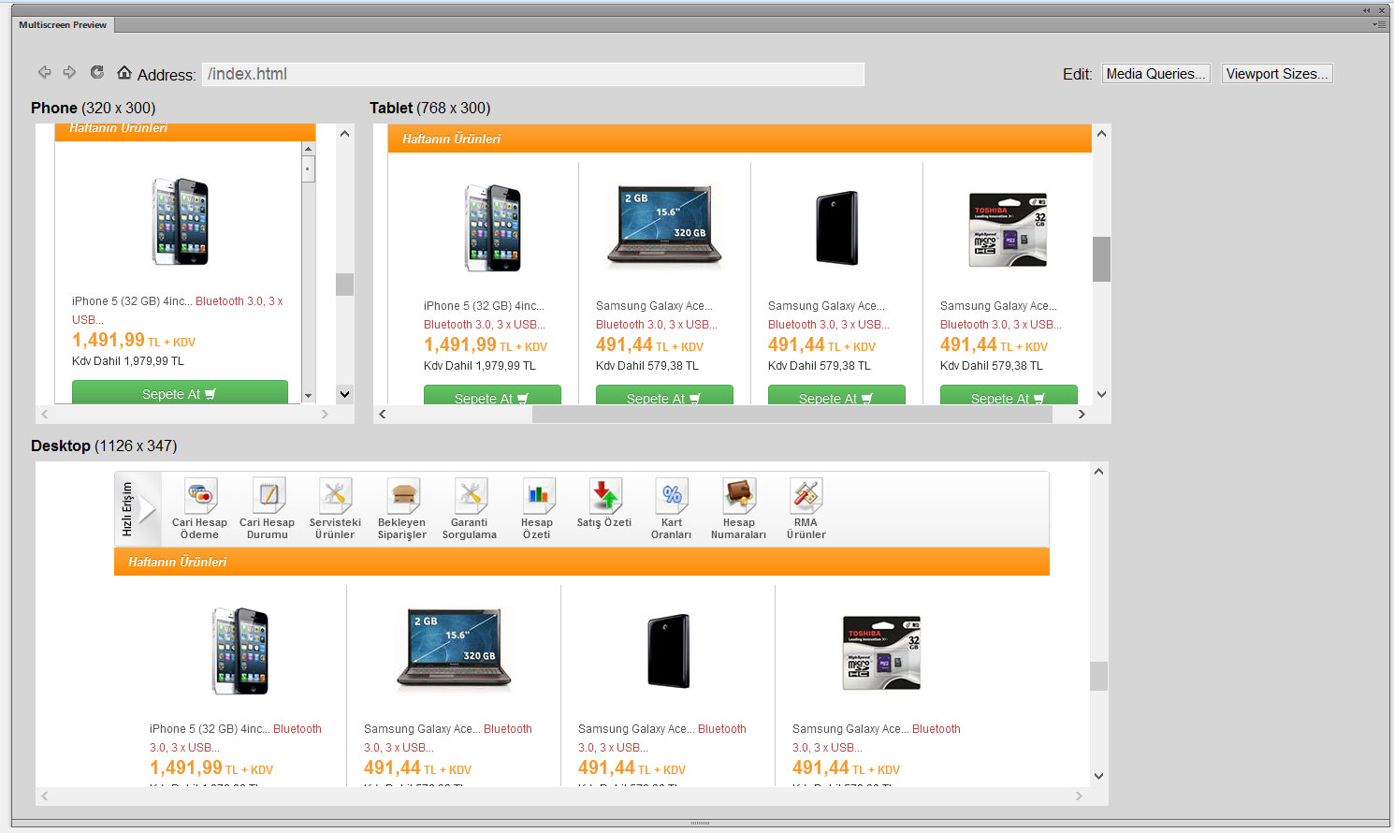The image size is (1394, 833).
Task: Click the Toshiba microSD image in Desktop preview
Action: click(881, 652)
